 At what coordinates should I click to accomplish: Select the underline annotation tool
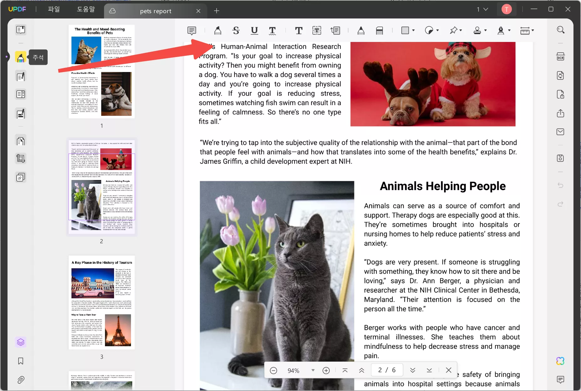(x=254, y=30)
